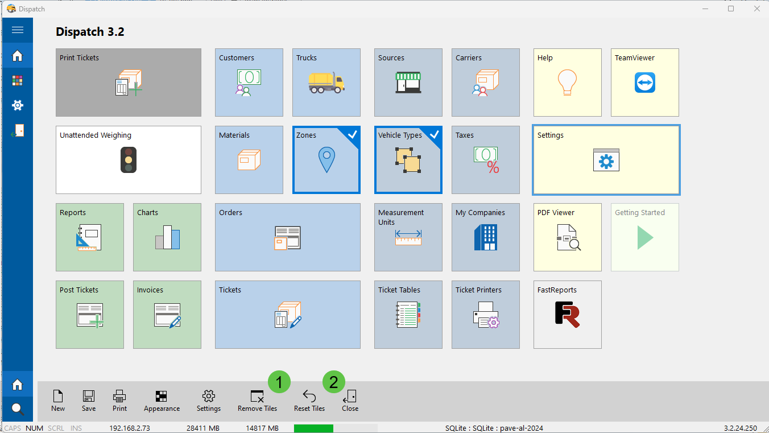This screenshot has width=769, height=433.
Task: Click the Reset Tiles button
Action: pyautogui.click(x=309, y=401)
